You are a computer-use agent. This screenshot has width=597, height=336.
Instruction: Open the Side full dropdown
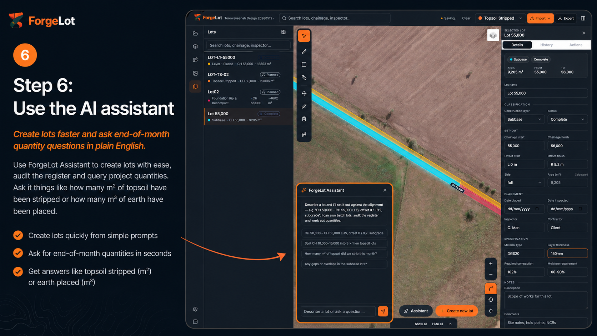pyautogui.click(x=524, y=182)
